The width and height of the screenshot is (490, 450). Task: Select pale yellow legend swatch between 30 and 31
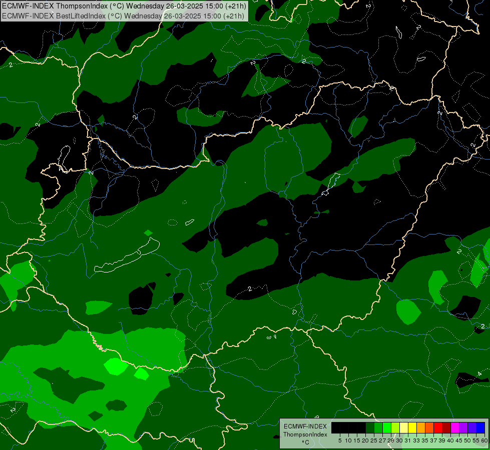click(404, 427)
